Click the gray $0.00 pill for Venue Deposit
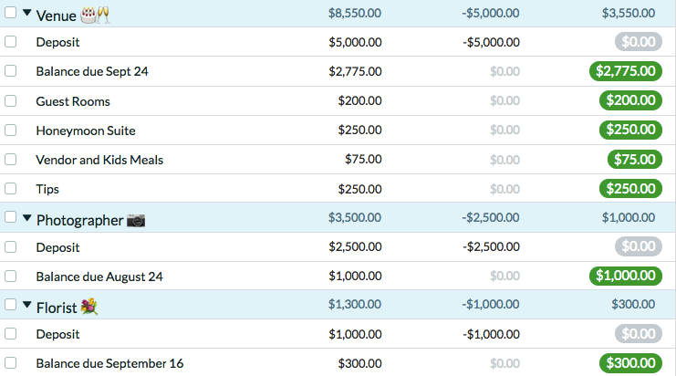 click(638, 42)
